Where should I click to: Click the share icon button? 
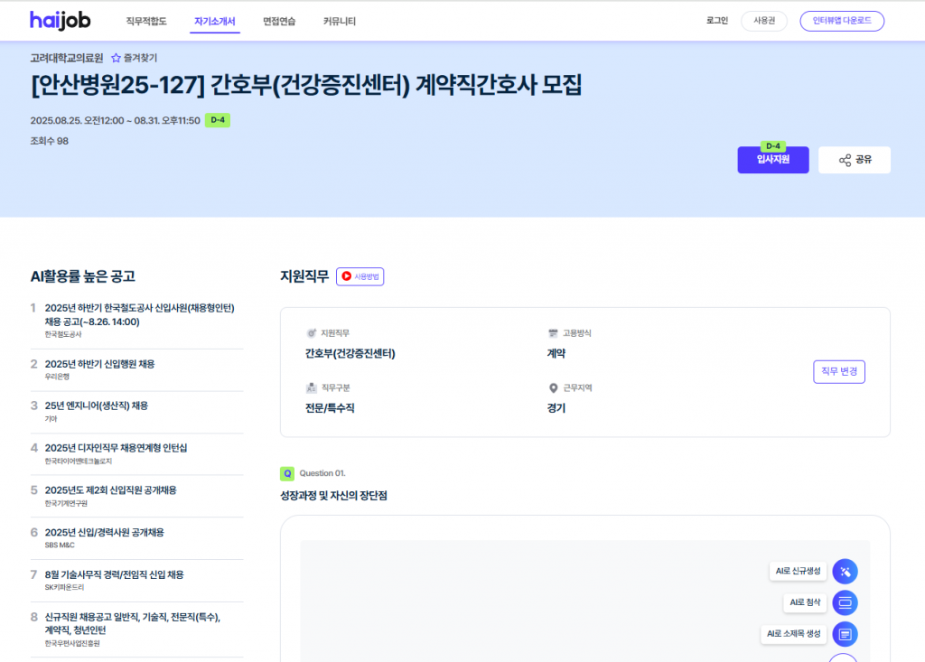[x=855, y=160]
